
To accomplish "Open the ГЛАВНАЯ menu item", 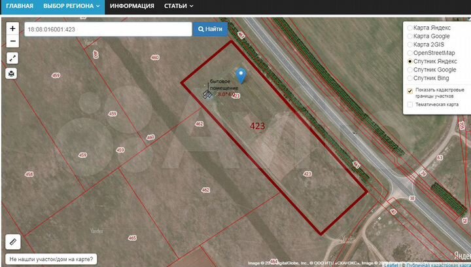I will point(20,6).
